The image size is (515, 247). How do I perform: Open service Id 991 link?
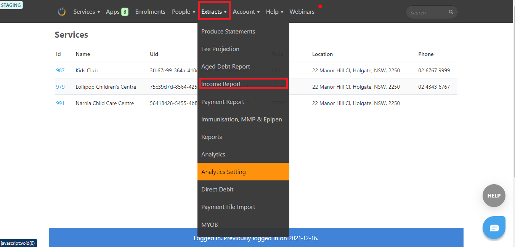point(60,103)
